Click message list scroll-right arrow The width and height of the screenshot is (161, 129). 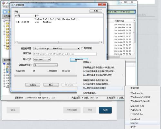[101, 42]
